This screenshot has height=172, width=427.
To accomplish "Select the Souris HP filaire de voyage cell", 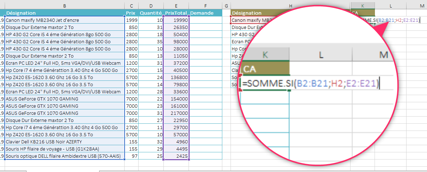I will 65,149.
